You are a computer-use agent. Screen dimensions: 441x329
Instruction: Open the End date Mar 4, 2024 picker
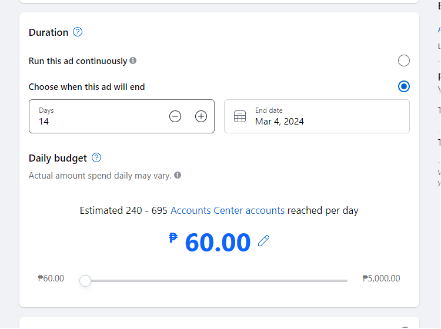tap(317, 116)
